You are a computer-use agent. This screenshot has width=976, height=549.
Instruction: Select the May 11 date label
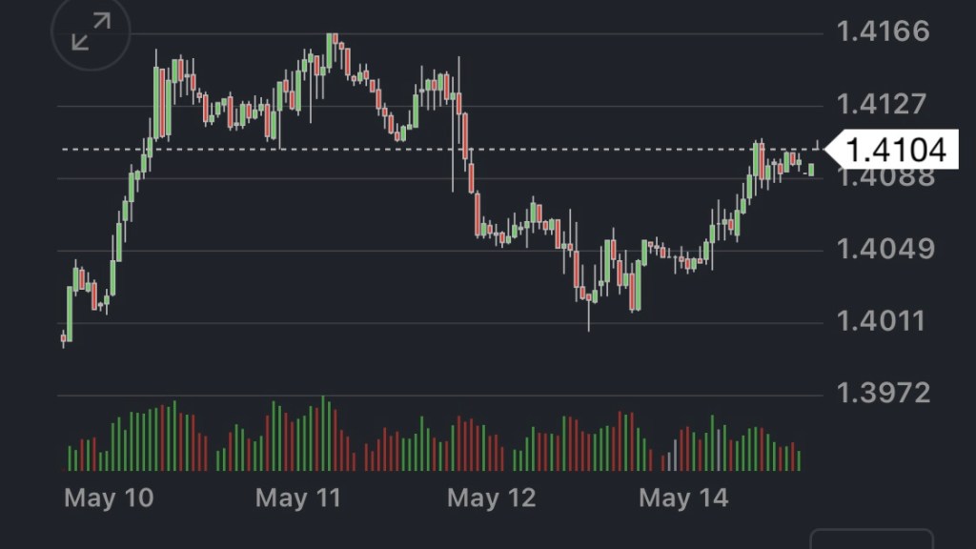tap(298, 498)
